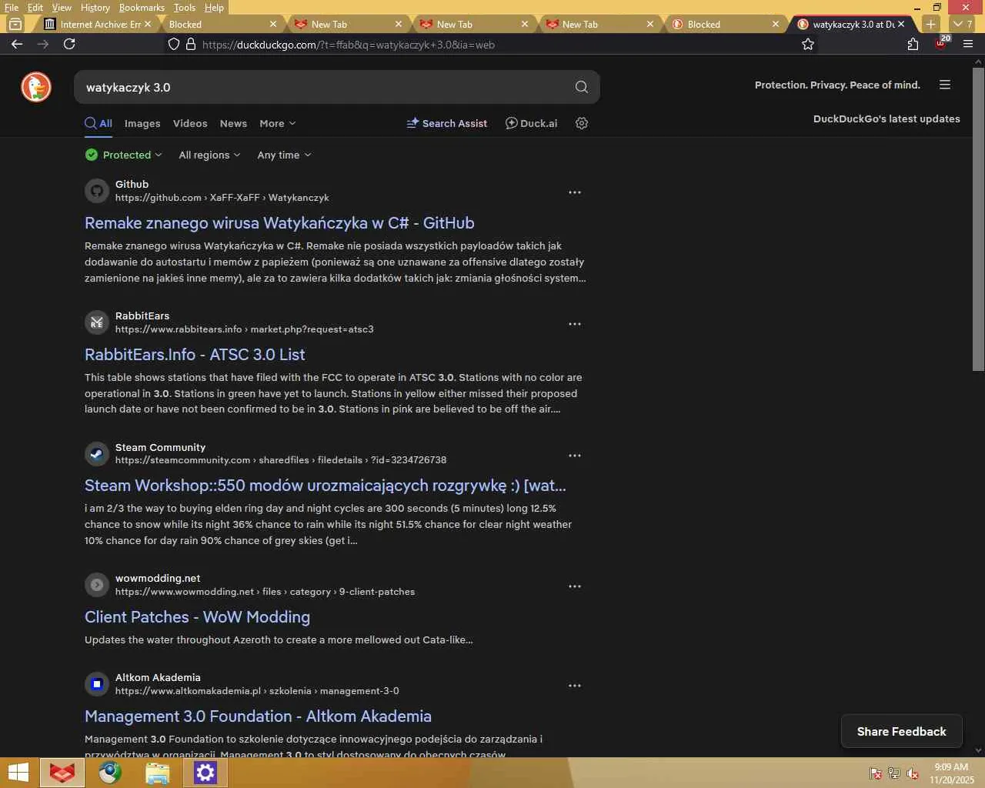Open the search settings gear
985x788 pixels.
(x=582, y=123)
